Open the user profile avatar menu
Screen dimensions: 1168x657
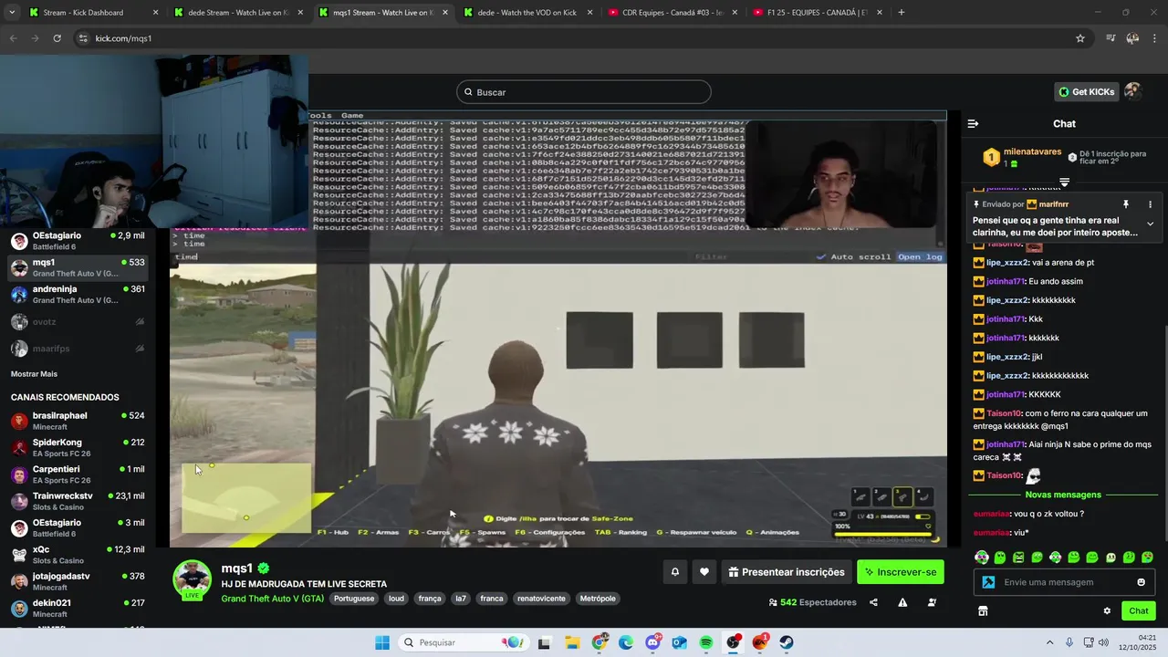(x=1132, y=91)
